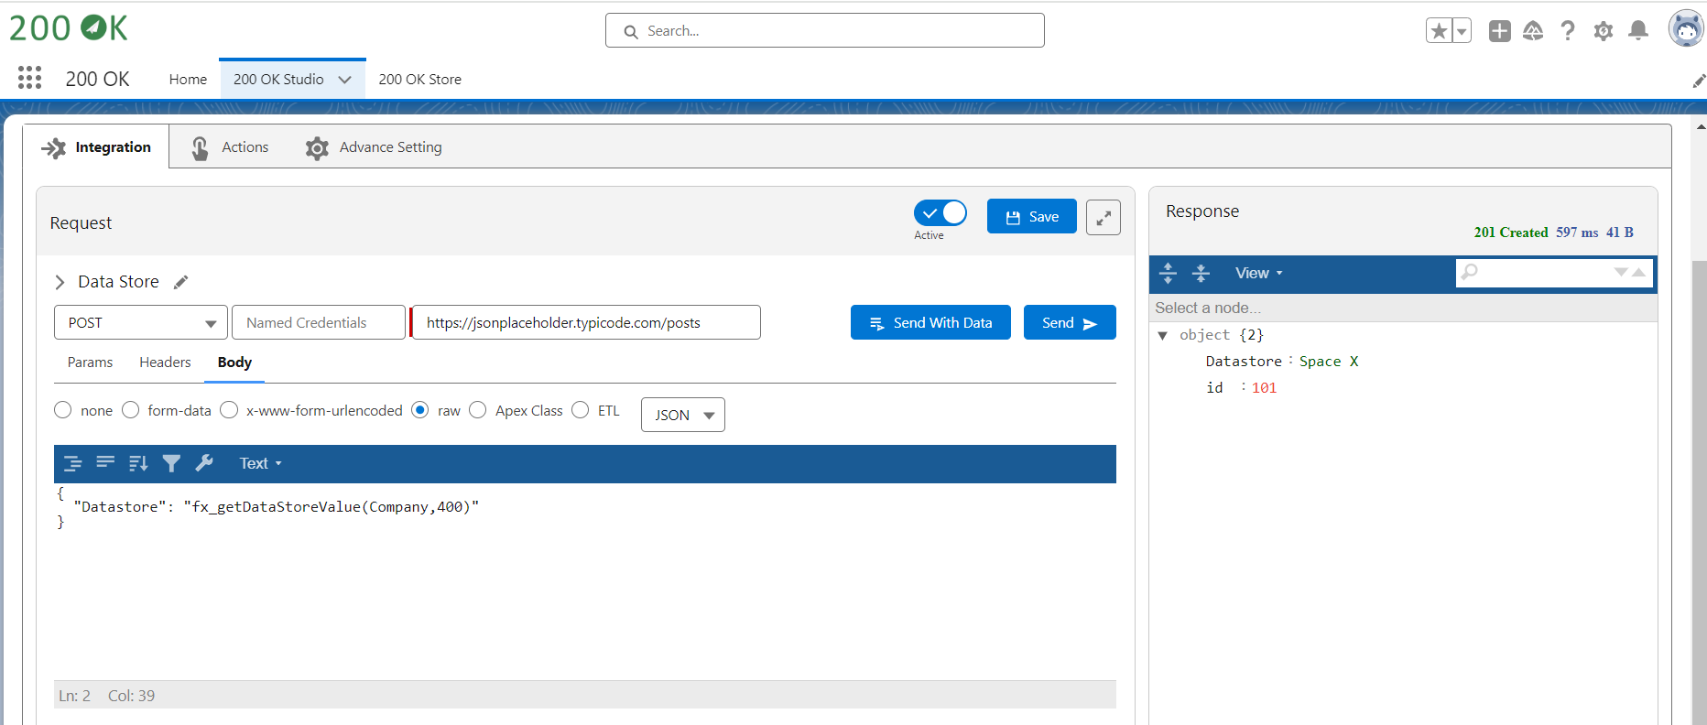
Task: Click the Send With Data button
Action: pyautogui.click(x=930, y=322)
